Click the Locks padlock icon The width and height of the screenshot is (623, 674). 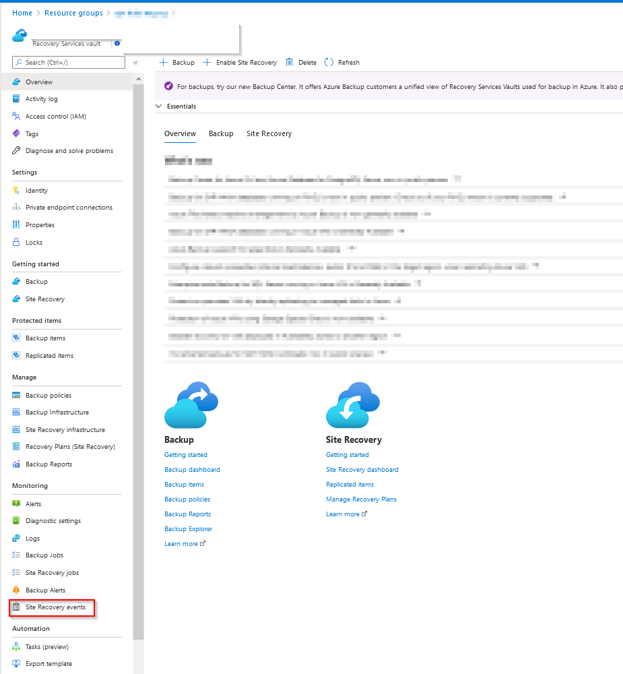pyautogui.click(x=16, y=242)
